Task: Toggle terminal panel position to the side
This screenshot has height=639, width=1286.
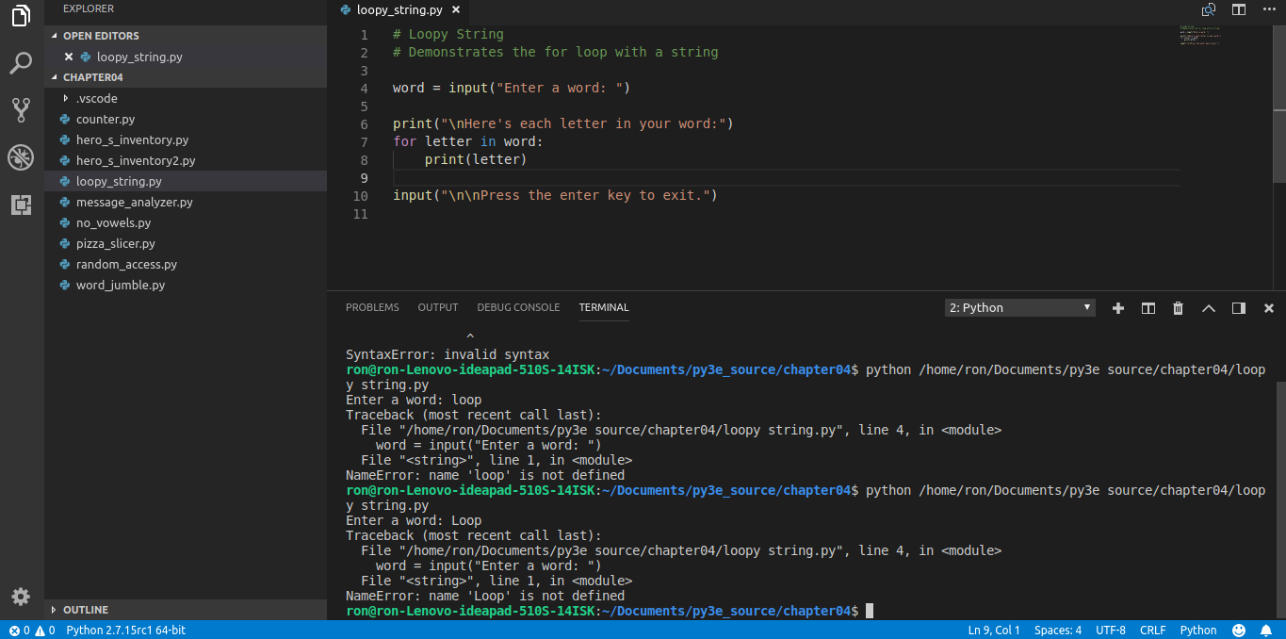Action: tap(1239, 308)
